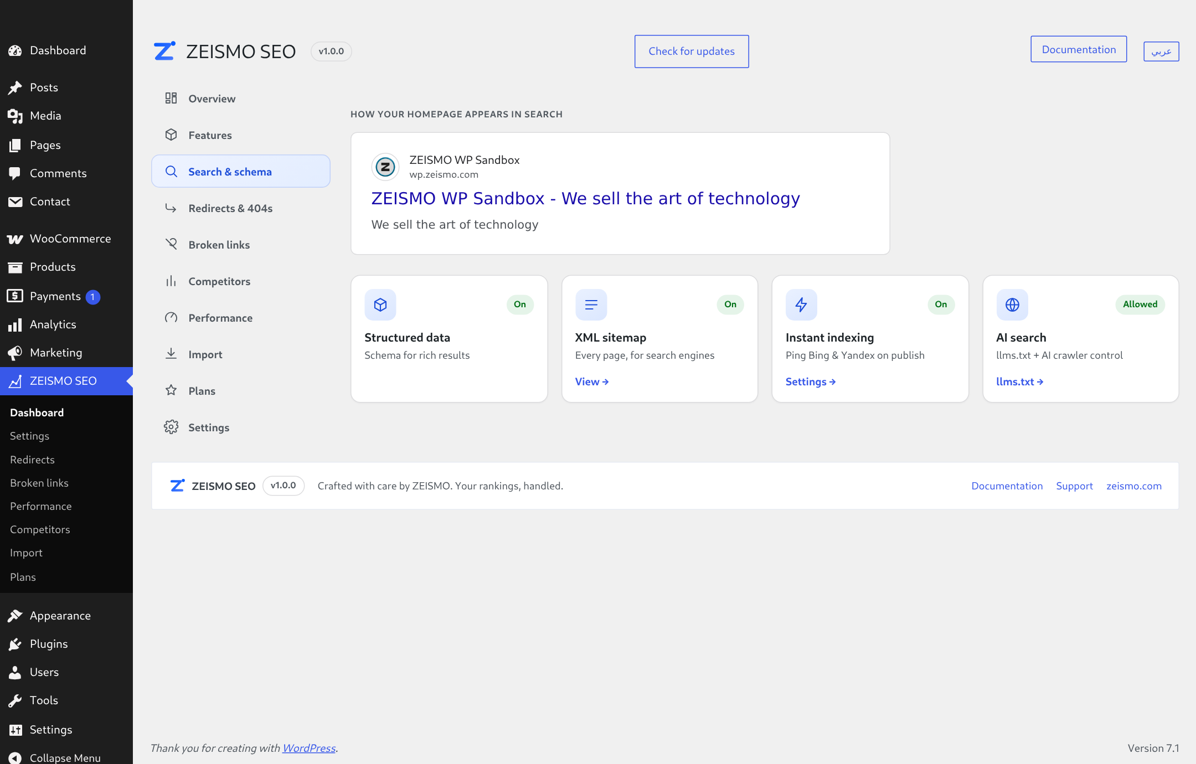Click the Comments bubble icon
Viewport: 1196px width, 764px height.
coord(15,173)
